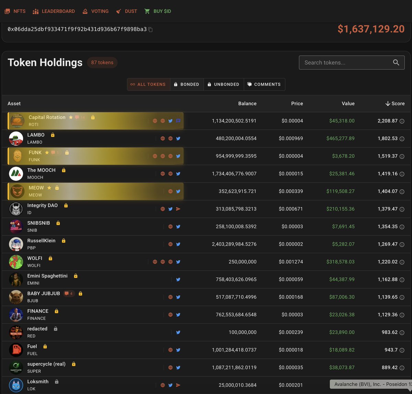
Task: Switch to the BONDED tab
Action: 187,84
